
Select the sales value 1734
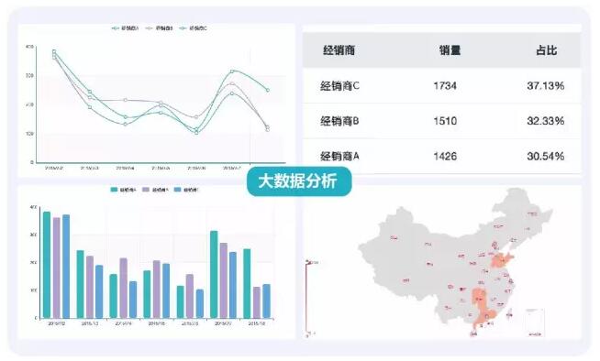click(445, 86)
